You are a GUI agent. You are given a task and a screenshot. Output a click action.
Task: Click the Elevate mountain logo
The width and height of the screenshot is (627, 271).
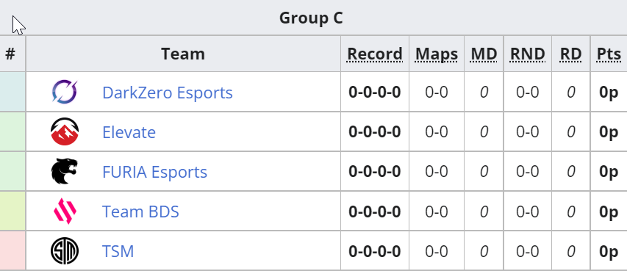65,131
